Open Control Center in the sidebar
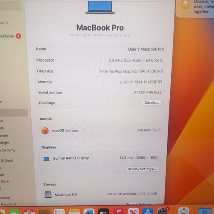The width and height of the screenshot is (214, 214). (x=4, y=136)
